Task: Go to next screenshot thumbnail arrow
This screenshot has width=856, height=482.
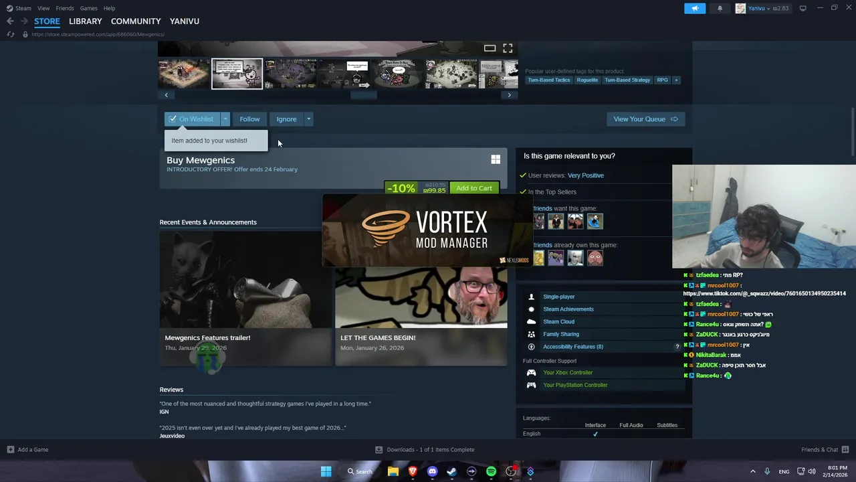Action: click(509, 95)
